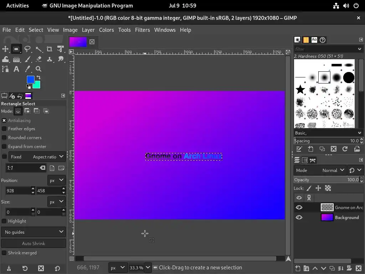Select the Free Select lasso tool
Screen dimensions: 365x274
pos(27,49)
